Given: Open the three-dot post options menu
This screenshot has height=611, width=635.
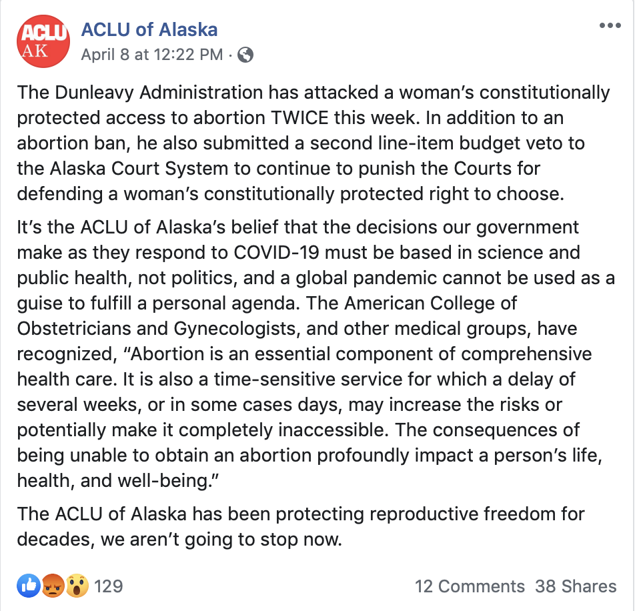Looking at the screenshot, I should 610,25.
